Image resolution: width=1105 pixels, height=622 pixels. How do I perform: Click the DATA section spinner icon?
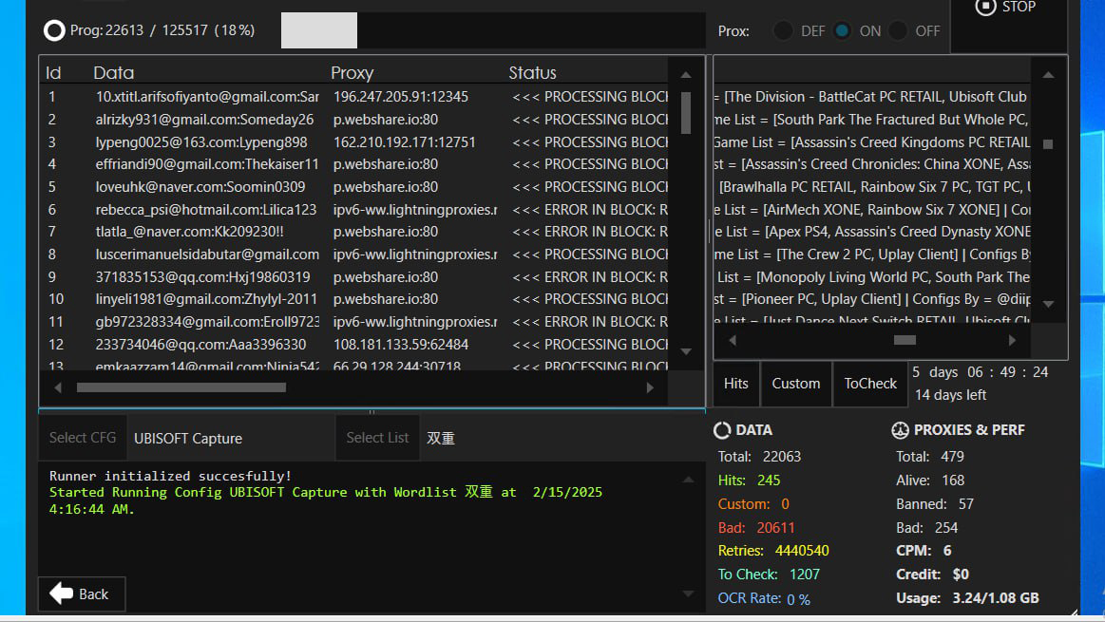point(722,429)
